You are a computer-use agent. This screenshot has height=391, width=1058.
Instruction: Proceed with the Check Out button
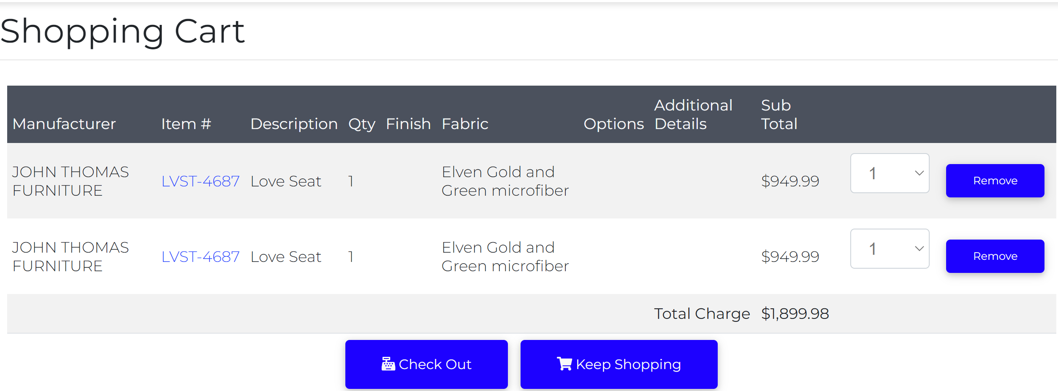coord(426,364)
